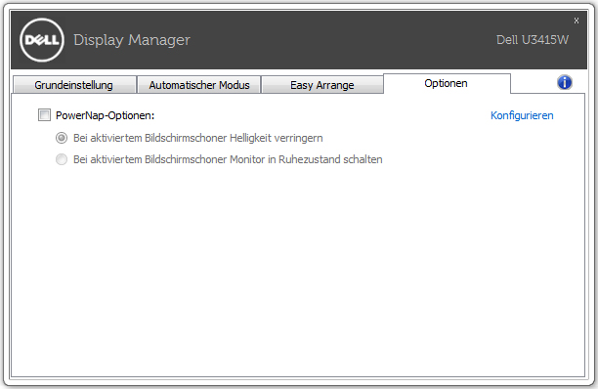Select the Optionen tab
Image resolution: width=598 pixels, height=389 pixels.
point(447,83)
